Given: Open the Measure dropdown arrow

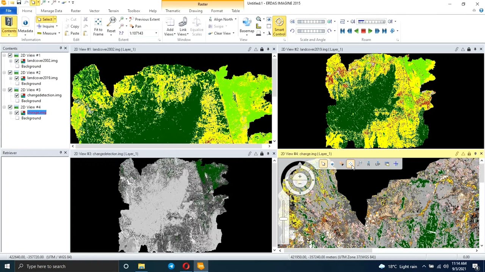Looking at the screenshot, I should [59, 33].
